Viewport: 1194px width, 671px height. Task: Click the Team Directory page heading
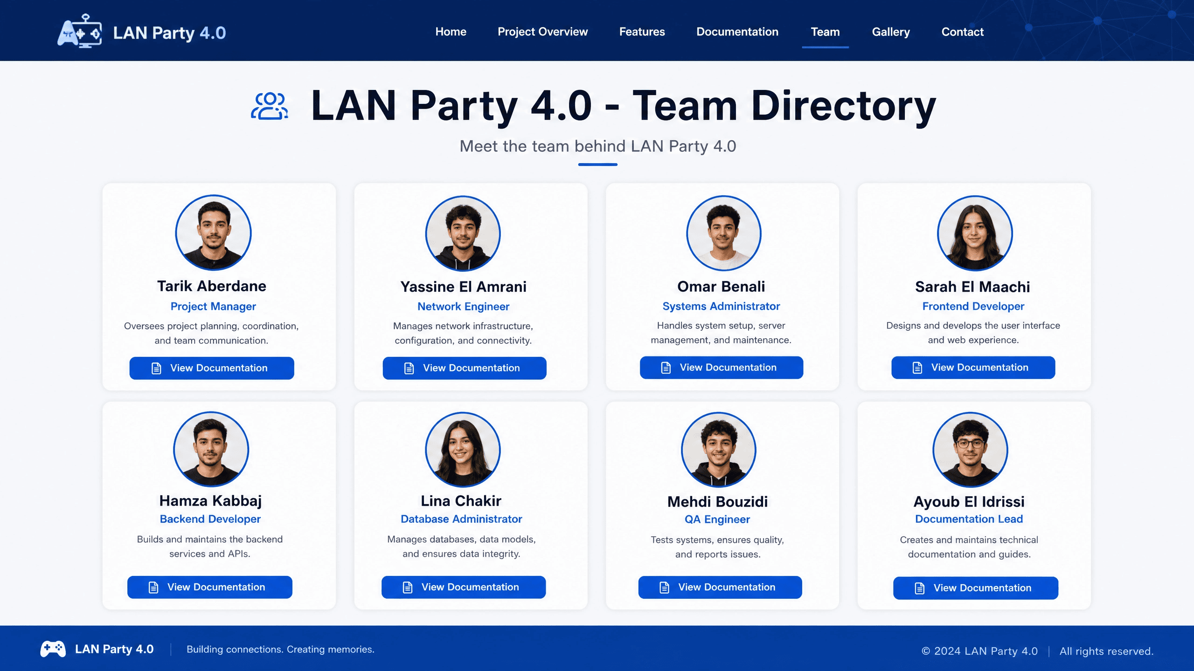(624, 106)
